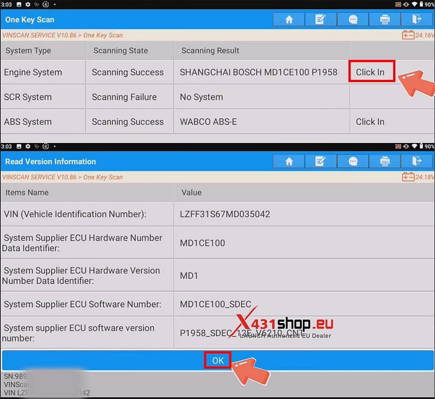
Task: Tap Read Version Information title
Action: pyautogui.click(x=51, y=161)
